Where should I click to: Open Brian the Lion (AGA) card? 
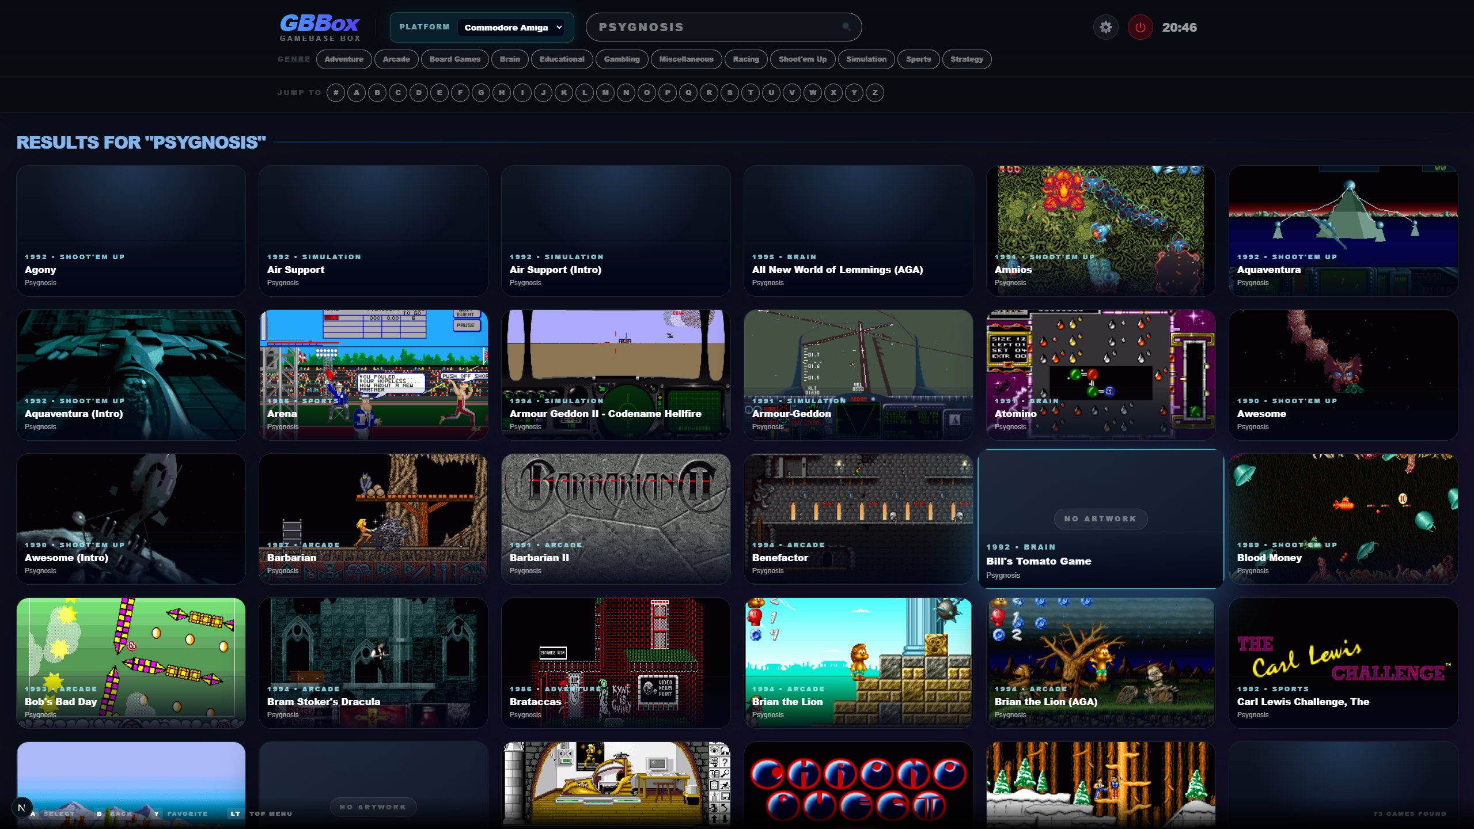click(1101, 663)
